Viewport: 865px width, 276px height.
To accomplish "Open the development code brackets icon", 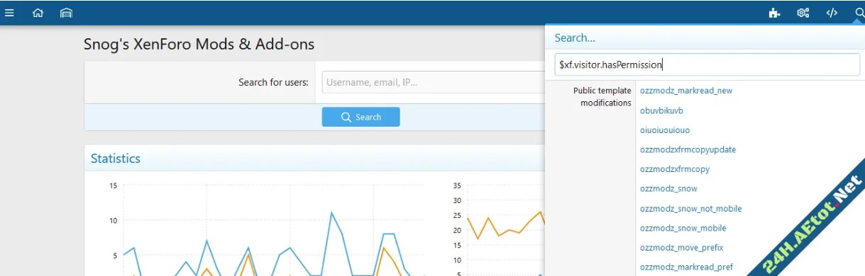I will 832,13.
